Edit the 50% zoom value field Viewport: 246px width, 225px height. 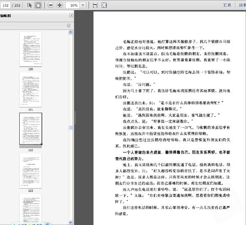point(73,5)
